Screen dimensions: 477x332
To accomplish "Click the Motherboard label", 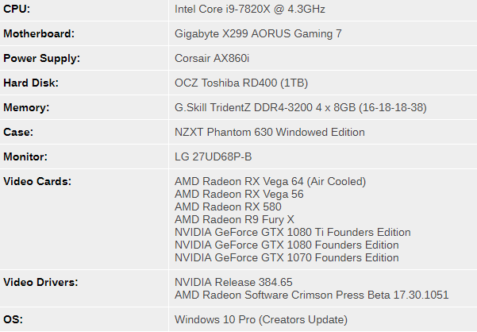I will [x=39, y=34].
